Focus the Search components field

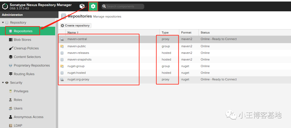(123, 6)
